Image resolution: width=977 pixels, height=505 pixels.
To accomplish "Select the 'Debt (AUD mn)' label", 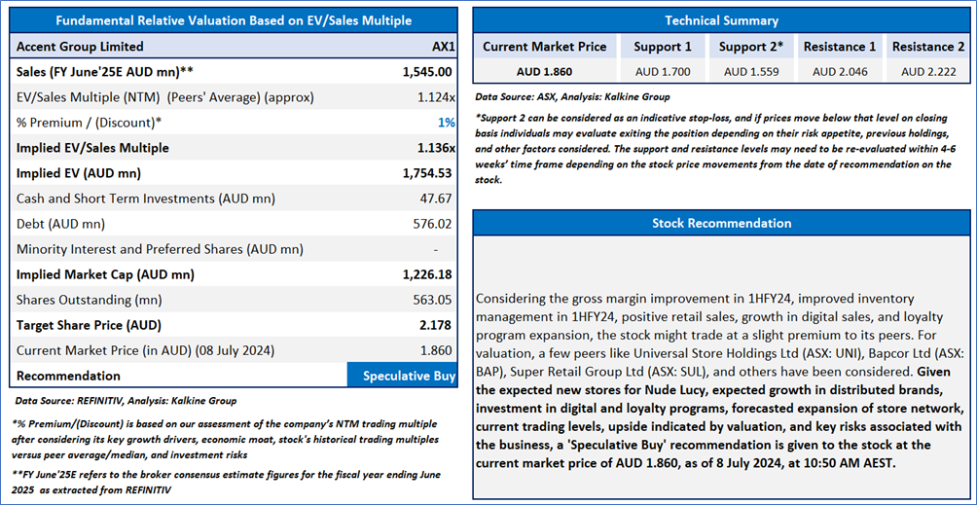I will click(x=60, y=224).
